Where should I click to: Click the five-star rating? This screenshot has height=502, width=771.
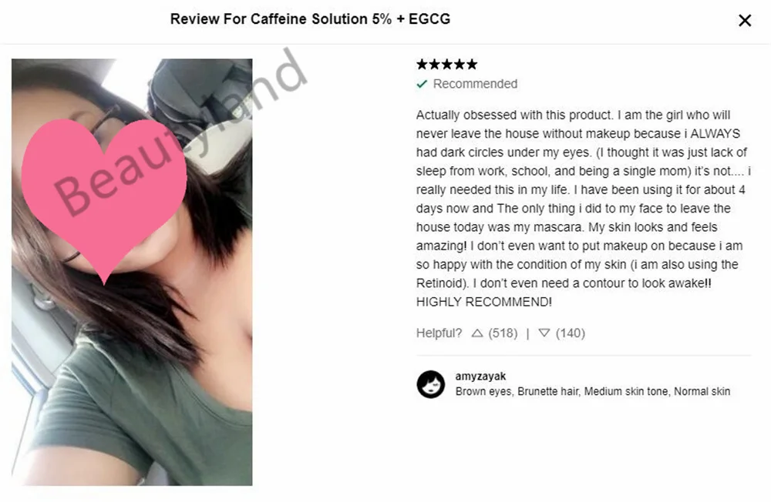446,64
